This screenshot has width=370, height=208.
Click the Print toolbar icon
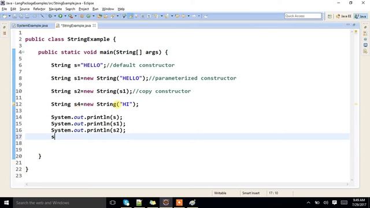pos(27,16)
